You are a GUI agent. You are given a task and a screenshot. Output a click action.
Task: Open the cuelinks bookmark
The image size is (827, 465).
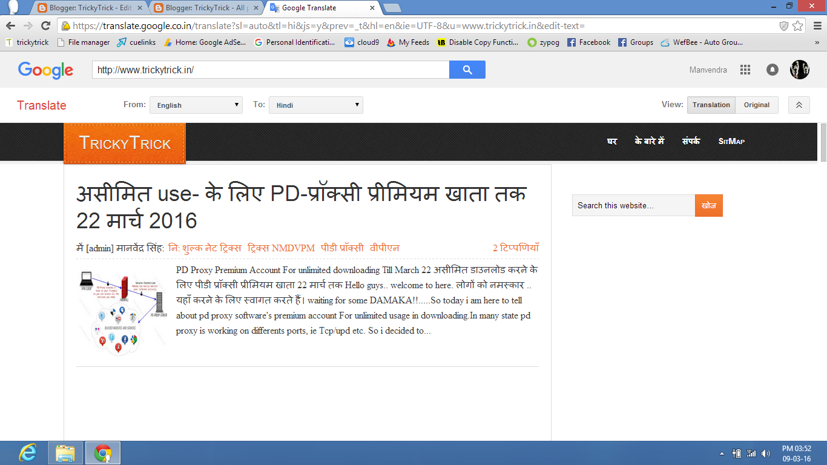tap(137, 42)
